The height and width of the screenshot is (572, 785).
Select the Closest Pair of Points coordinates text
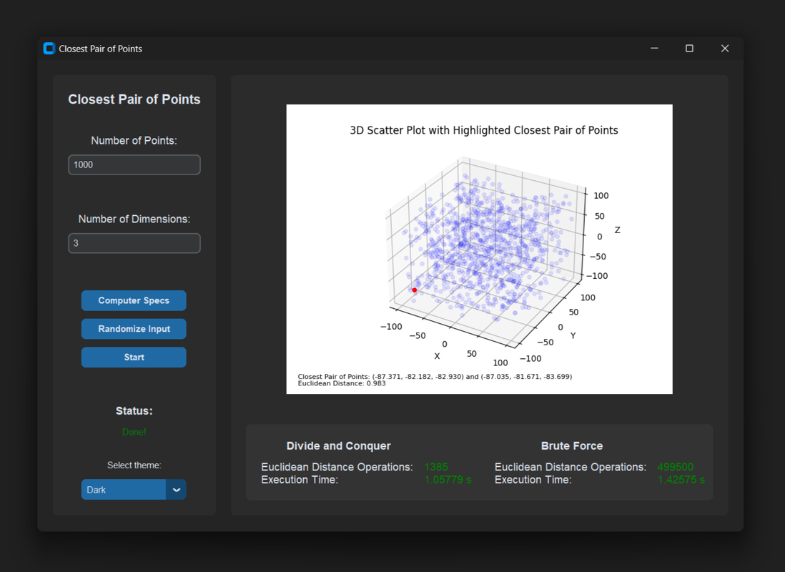click(x=435, y=377)
